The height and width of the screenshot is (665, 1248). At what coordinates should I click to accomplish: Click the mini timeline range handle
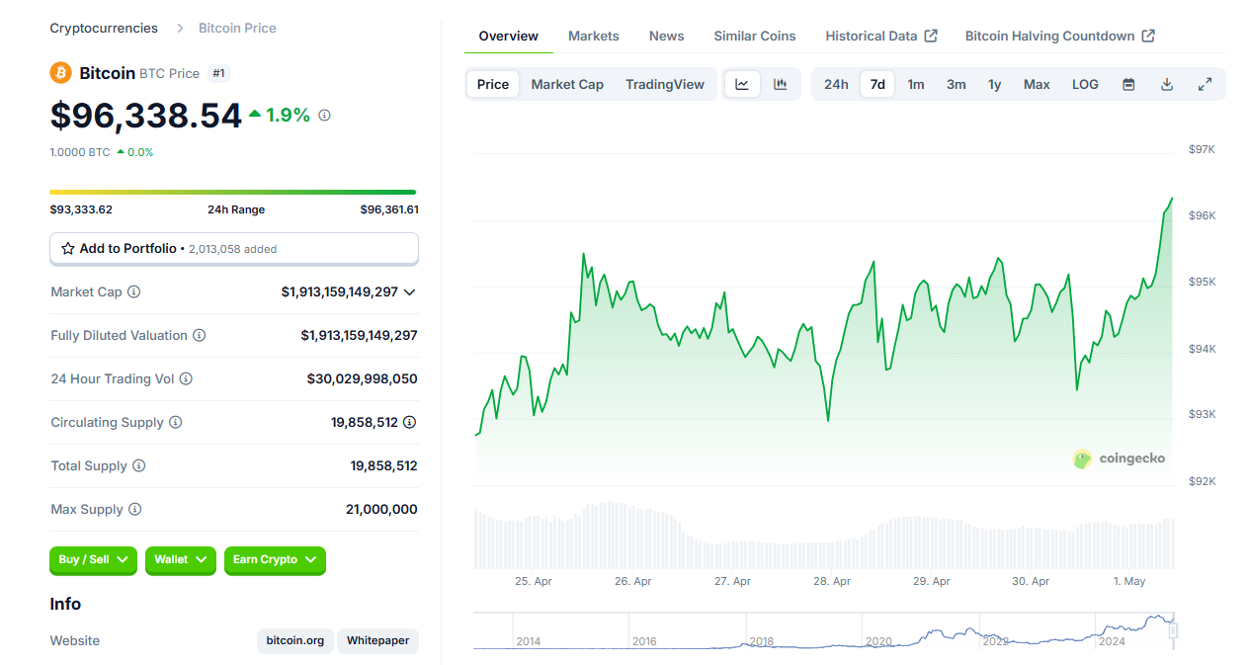(1174, 630)
